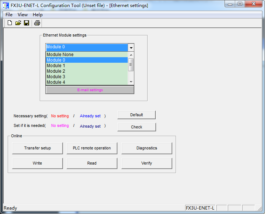Click the list scrollbar down arrow

coord(131,82)
